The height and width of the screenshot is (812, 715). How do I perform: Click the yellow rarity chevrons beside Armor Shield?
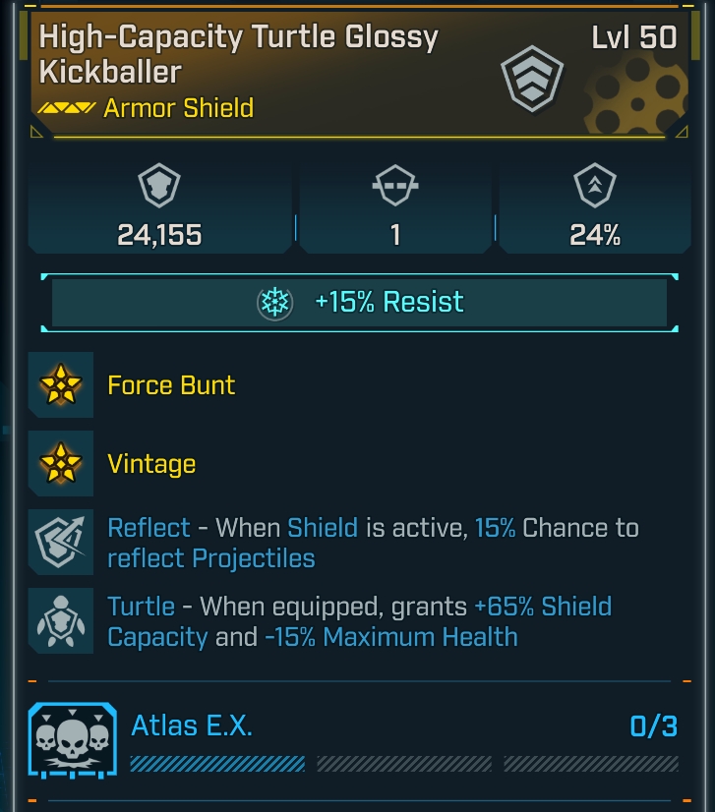[x=67, y=108]
